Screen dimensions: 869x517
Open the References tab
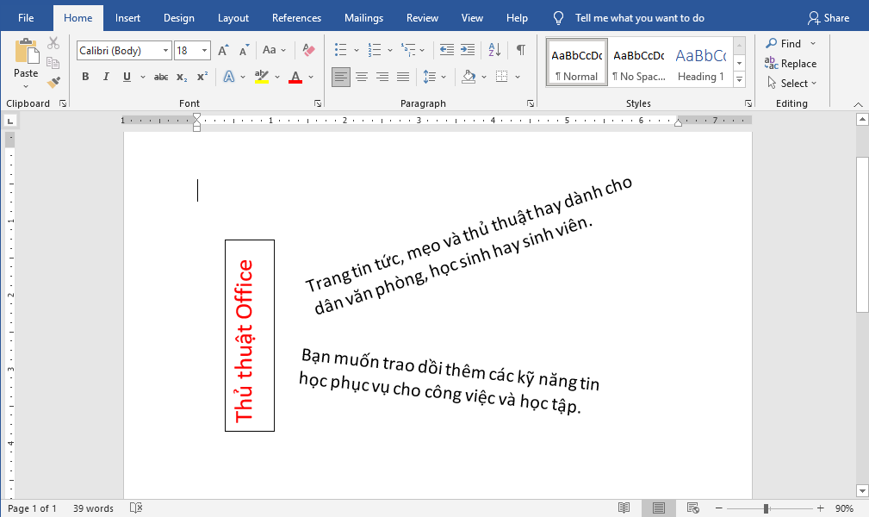pos(297,18)
